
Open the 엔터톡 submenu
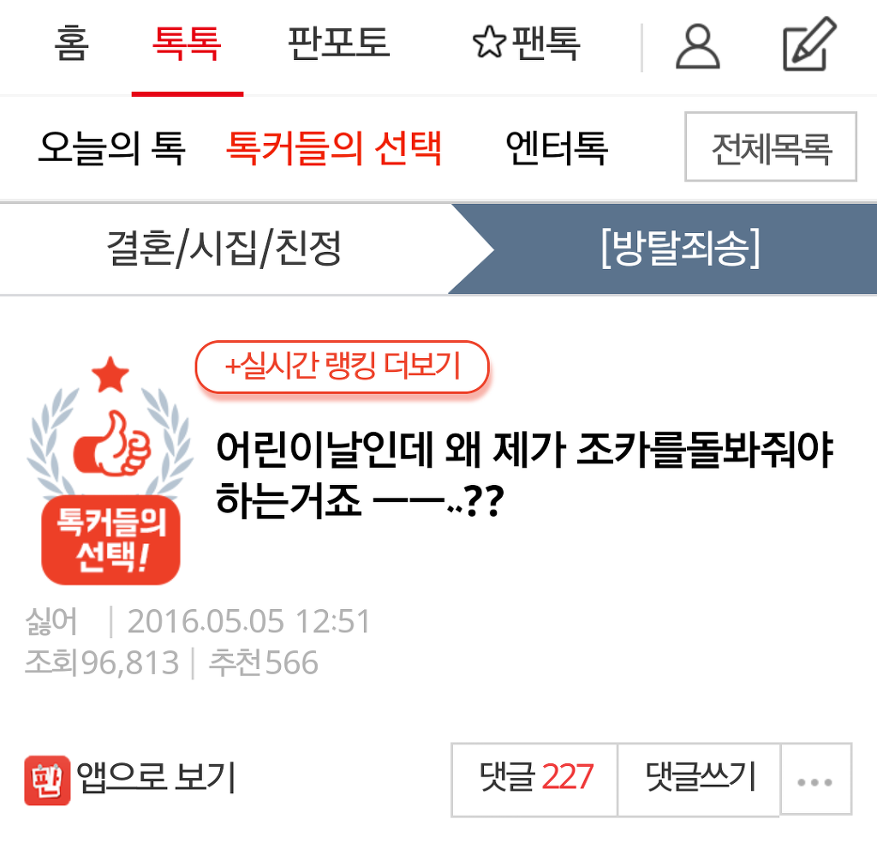click(557, 148)
